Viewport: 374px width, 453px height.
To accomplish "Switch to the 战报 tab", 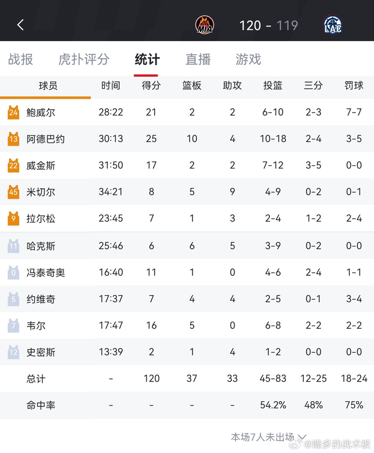I will [21, 59].
